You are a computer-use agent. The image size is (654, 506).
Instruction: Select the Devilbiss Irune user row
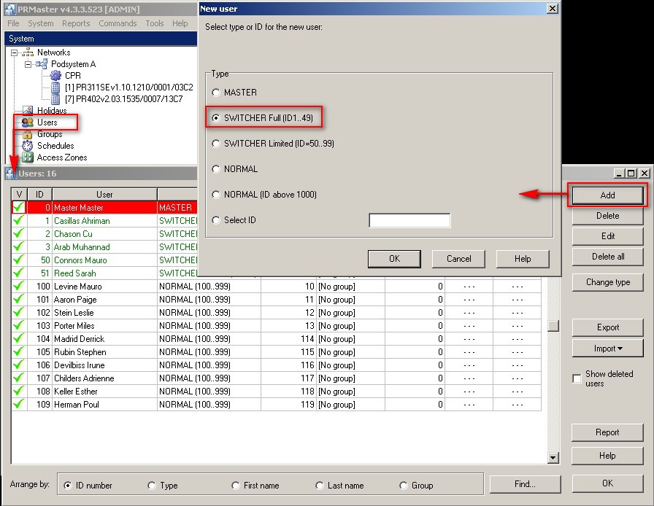[276, 365]
